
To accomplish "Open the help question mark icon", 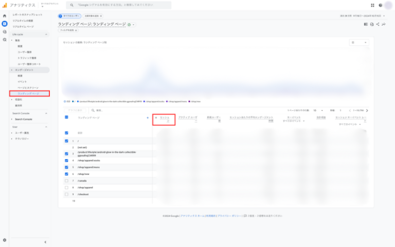I will point(380,5).
